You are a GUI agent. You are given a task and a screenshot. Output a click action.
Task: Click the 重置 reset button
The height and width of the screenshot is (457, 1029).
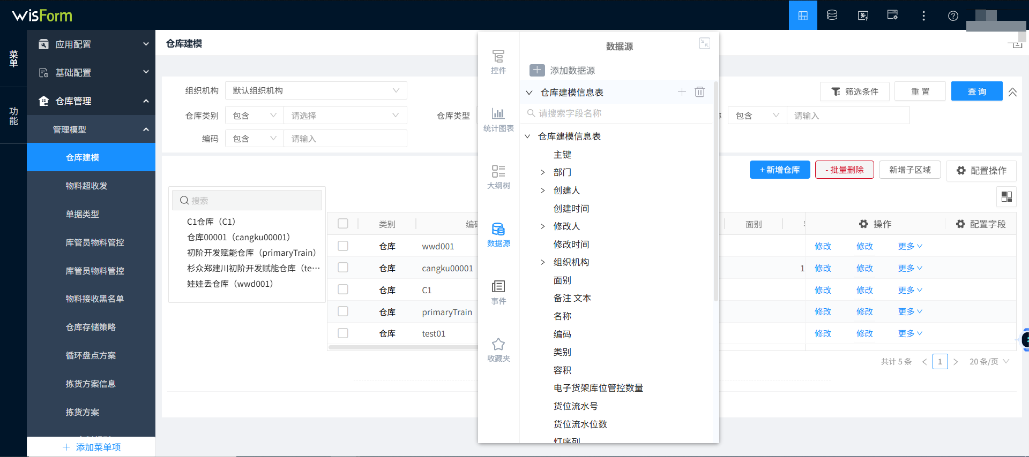(x=920, y=92)
